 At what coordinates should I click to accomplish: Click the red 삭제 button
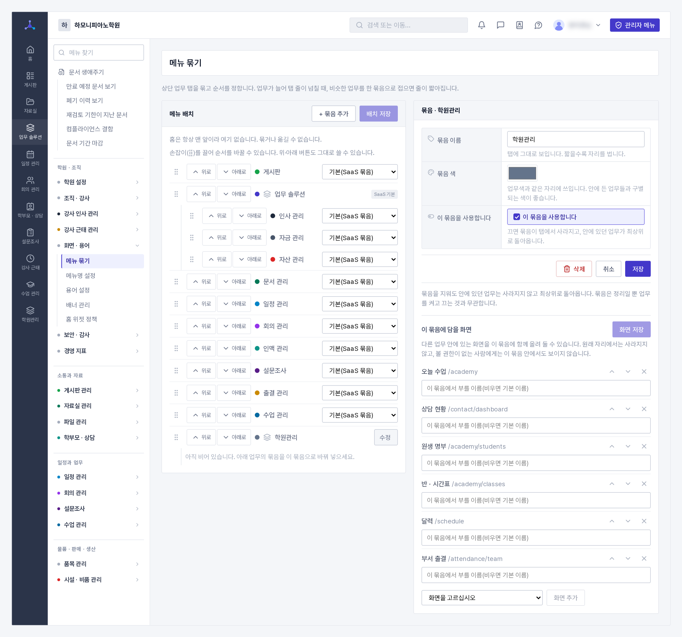coord(574,269)
